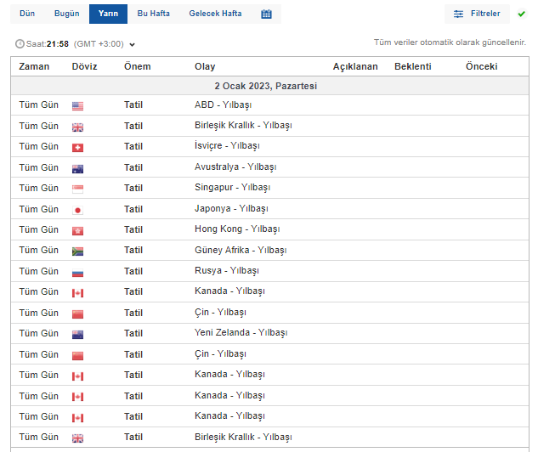
Task: Click the United States flag icon
Action: click(x=77, y=105)
